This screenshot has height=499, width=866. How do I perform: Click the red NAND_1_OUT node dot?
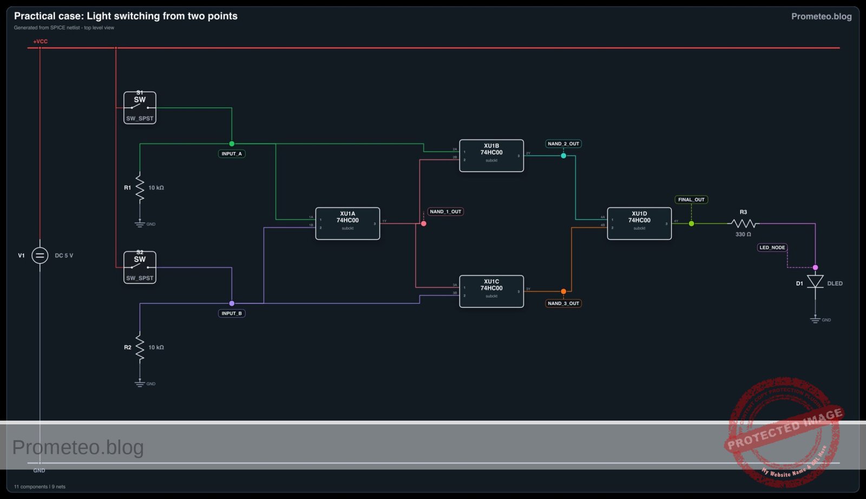(424, 223)
